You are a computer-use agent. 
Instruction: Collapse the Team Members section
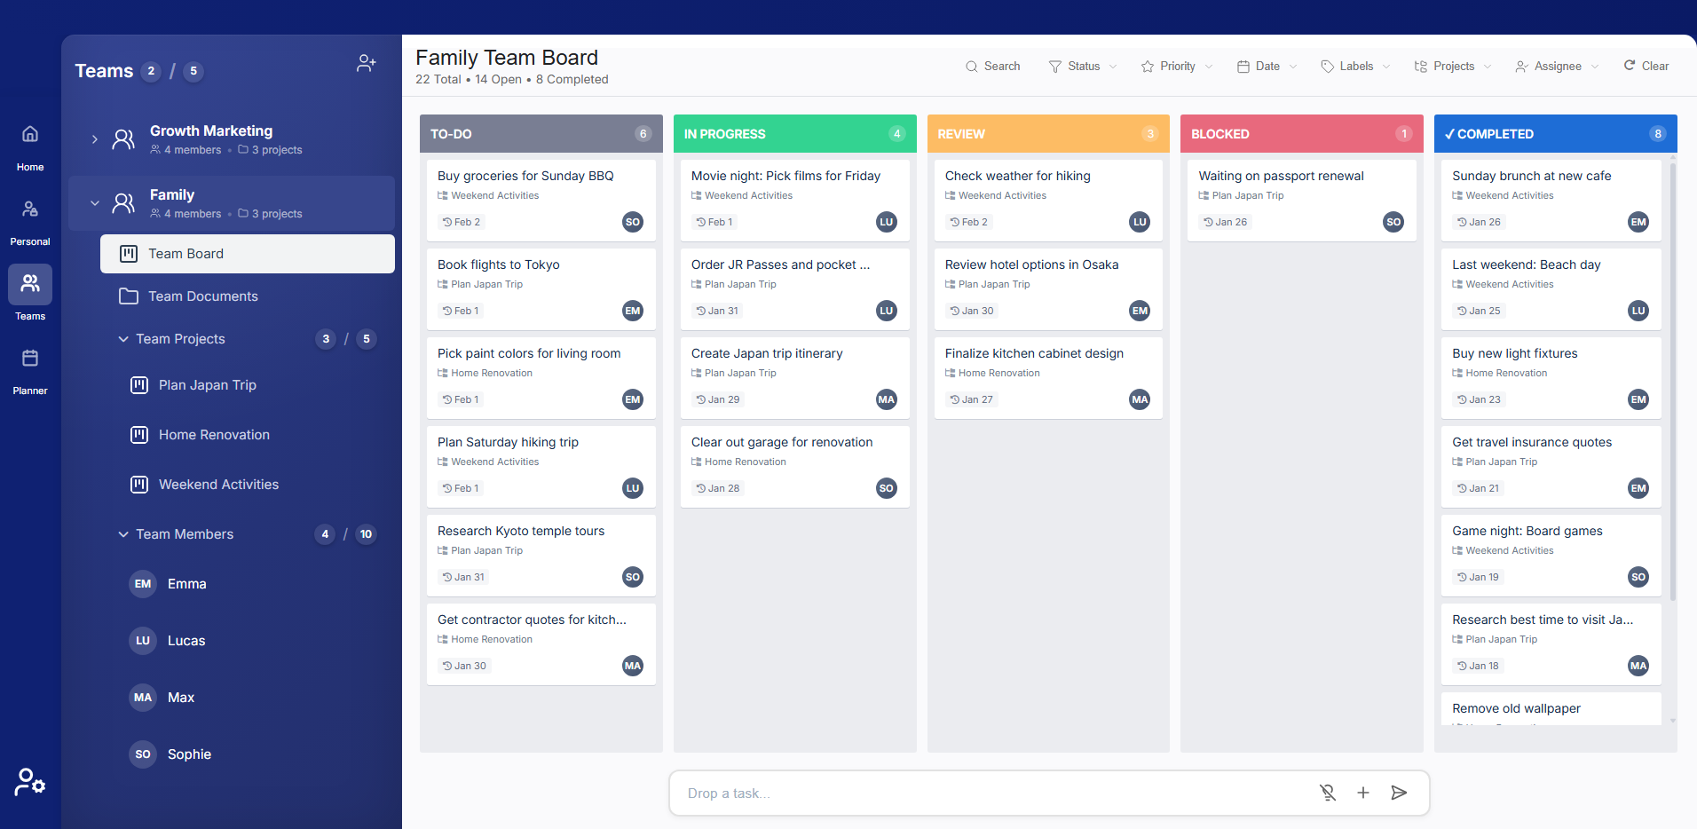tap(123, 534)
